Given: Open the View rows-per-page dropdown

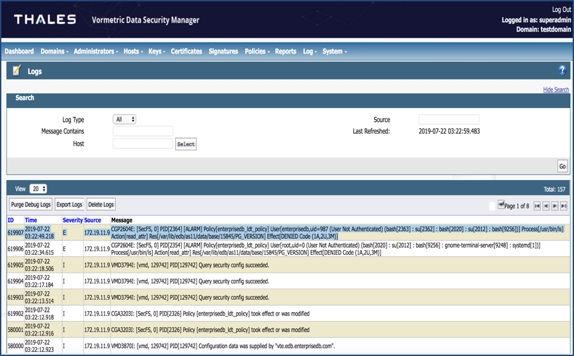Looking at the screenshot, I should click(x=38, y=189).
